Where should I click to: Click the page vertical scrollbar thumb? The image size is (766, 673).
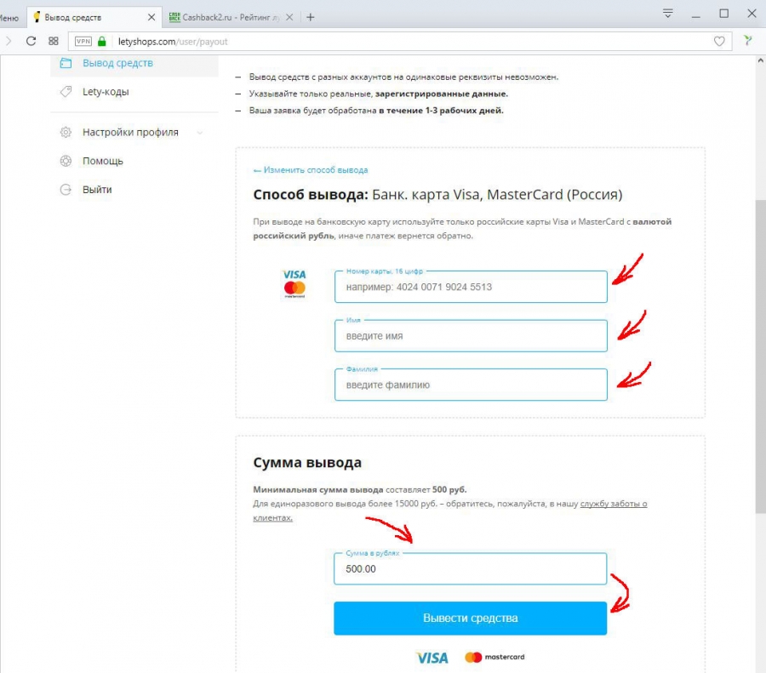pos(760,356)
